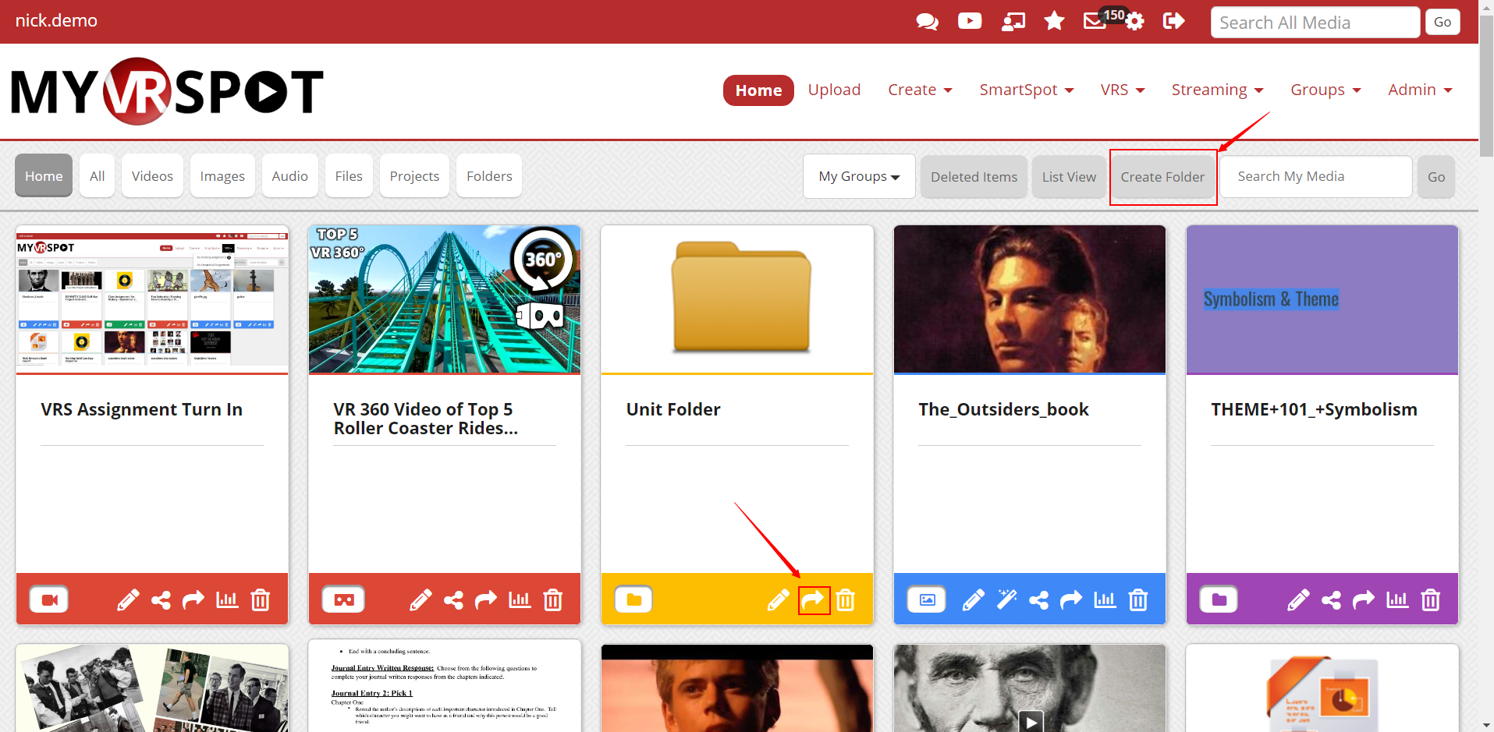Image resolution: width=1494 pixels, height=732 pixels.
Task: Click move arrow icon on Unit Folder
Action: [x=813, y=600]
